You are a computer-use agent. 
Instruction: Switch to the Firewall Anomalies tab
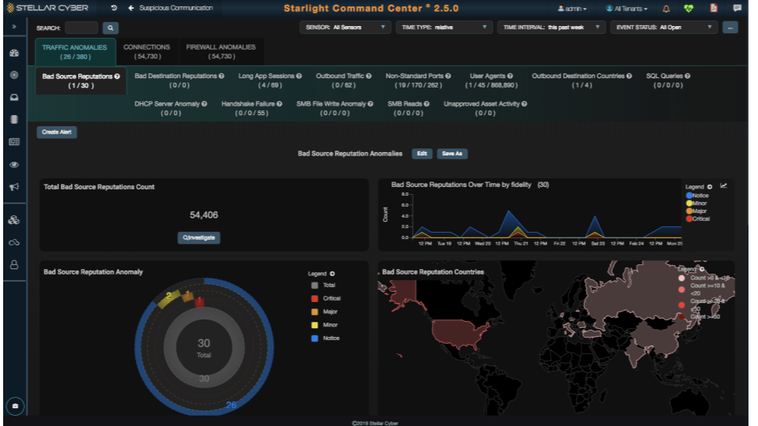coord(221,52)
